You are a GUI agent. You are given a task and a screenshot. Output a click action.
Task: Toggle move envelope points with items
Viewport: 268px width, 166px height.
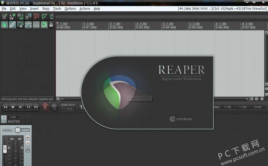tap(28, 25)
